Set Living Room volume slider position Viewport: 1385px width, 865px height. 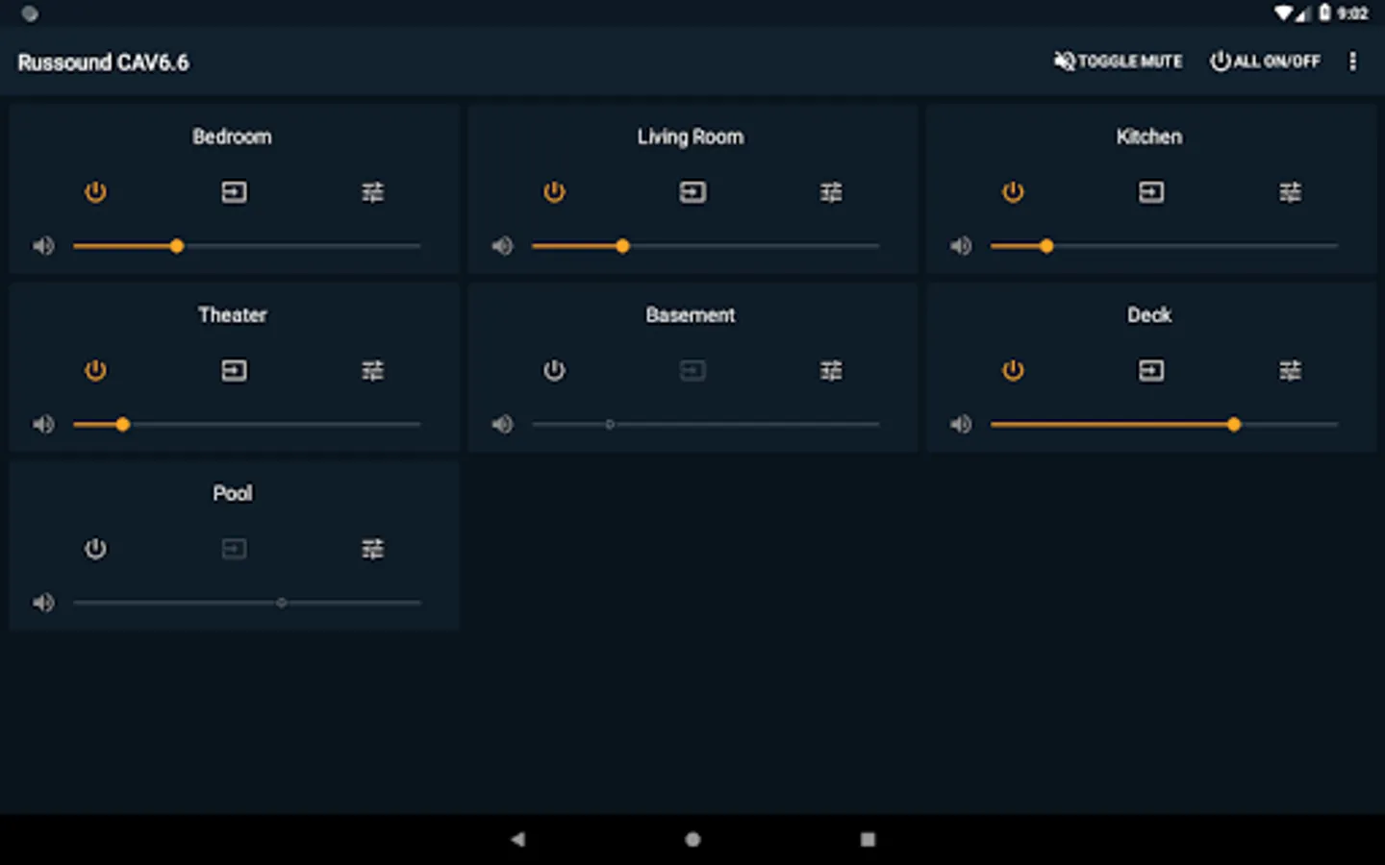[x=706, y=246]
